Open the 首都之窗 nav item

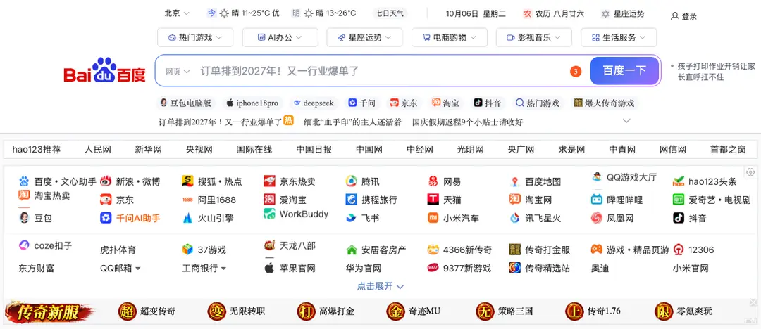(727, 149)
